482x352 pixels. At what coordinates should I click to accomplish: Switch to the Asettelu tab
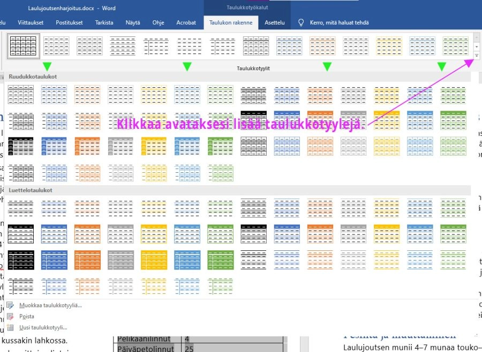pyautogui.click(x=275, y=22)
